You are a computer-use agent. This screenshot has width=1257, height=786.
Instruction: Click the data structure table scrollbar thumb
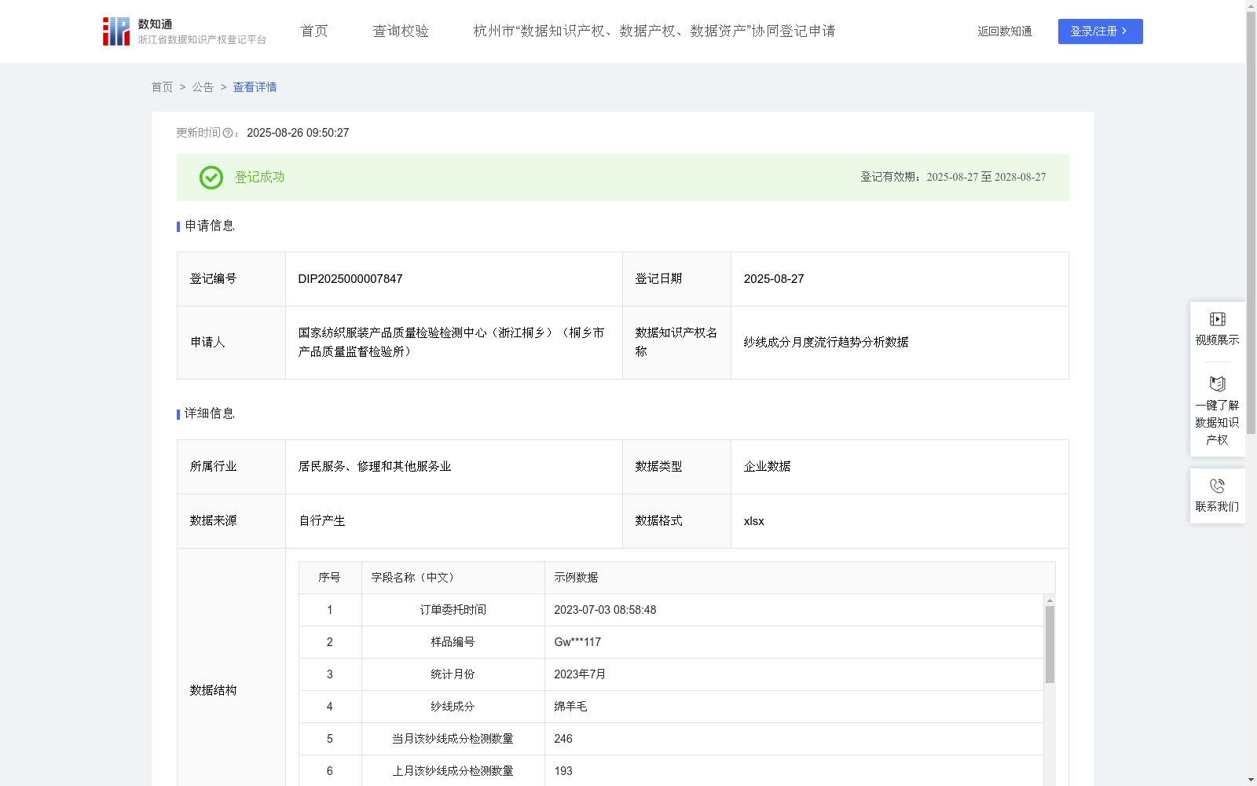point(1050,645)
